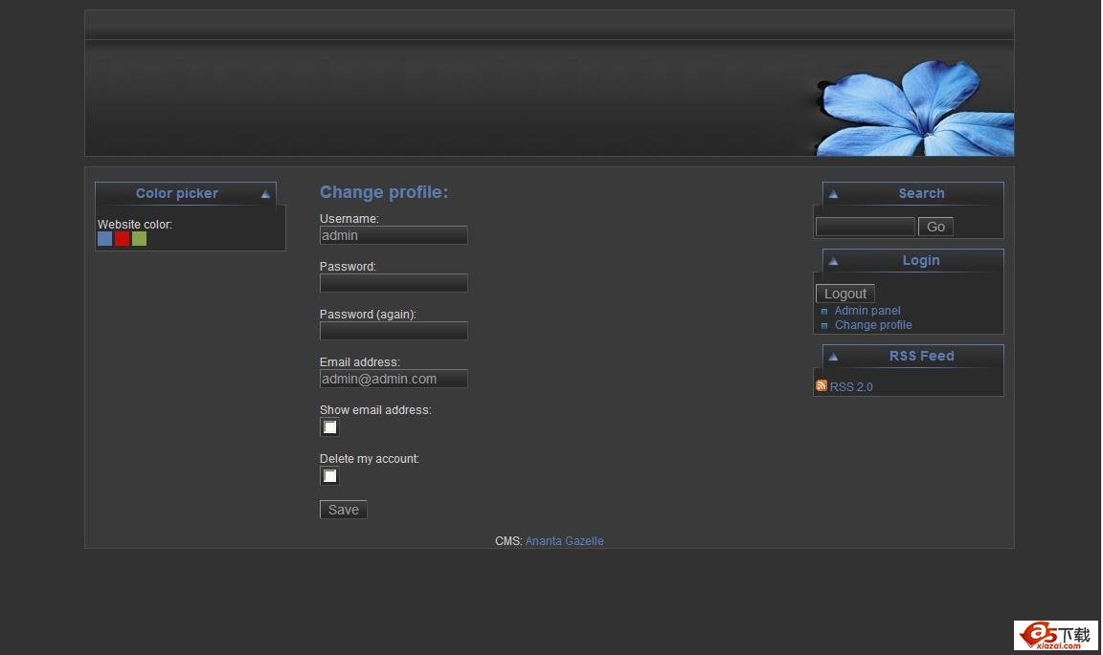The height and width of the screenshot is (655, 1103).
Task: Click into the Email address field
Action: 394,379
